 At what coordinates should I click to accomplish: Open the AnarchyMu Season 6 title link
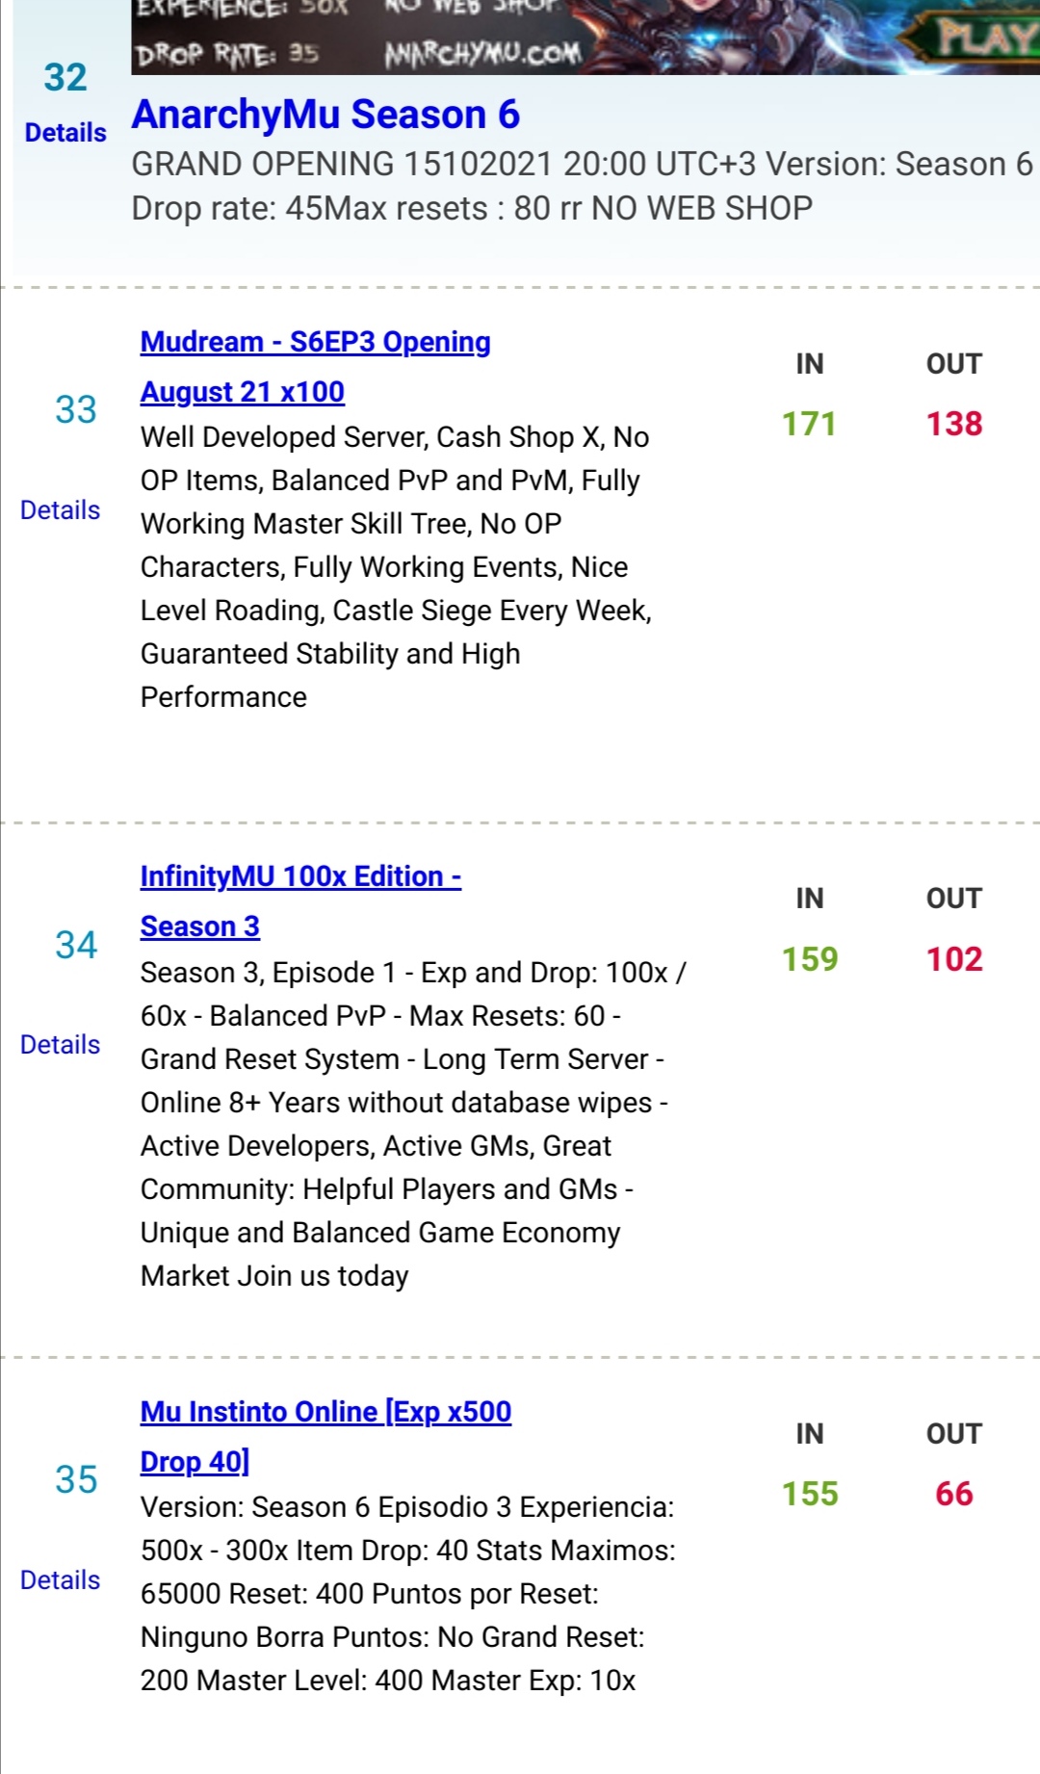[325, 115]
